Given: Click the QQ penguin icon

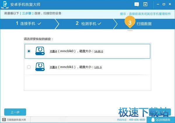Looking at the screenshot, I should tap(153, 120).
